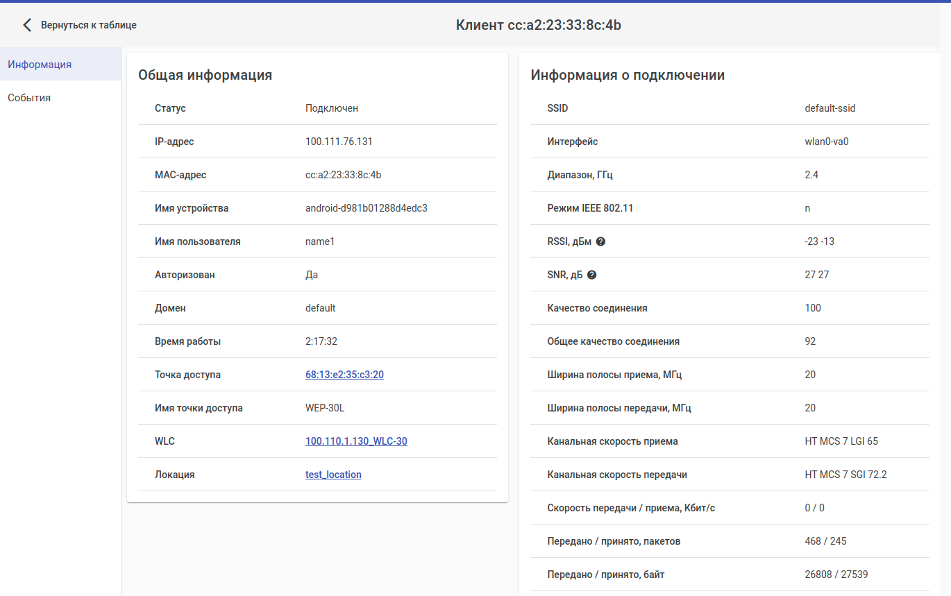This screenshot has height=596, width=951.
Task: Switch to the События sidebar tab
Action: coord(29,98)
